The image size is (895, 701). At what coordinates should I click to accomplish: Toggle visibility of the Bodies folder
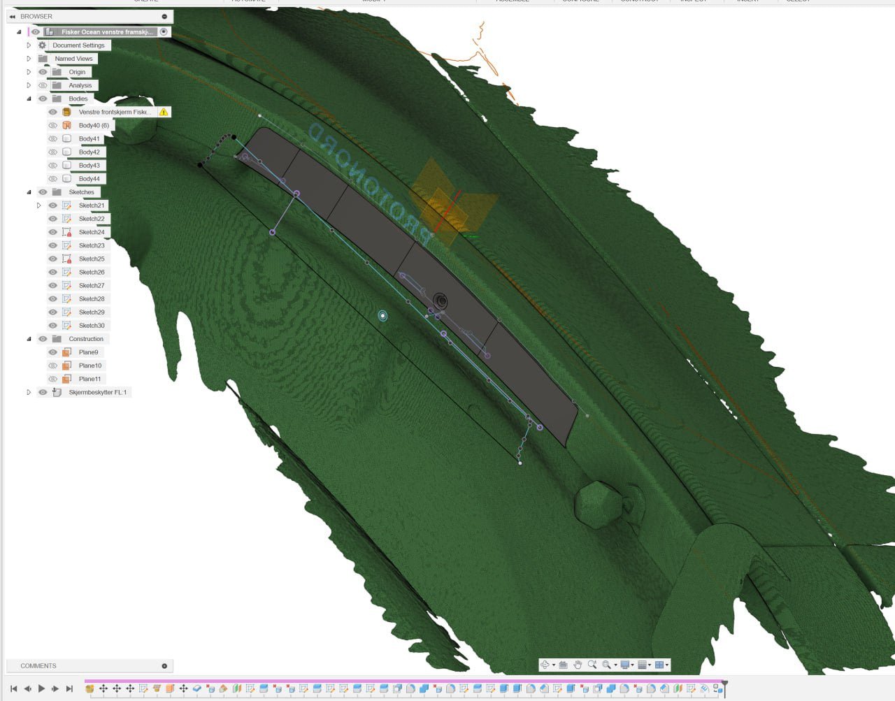pyautogui.click(x=43, y=99)
